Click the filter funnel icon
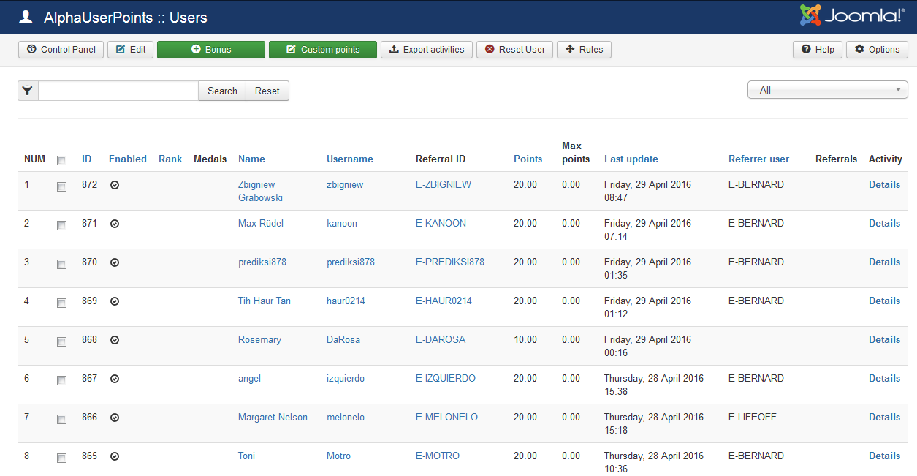917x476 pixels. click(x=28, y=91)
